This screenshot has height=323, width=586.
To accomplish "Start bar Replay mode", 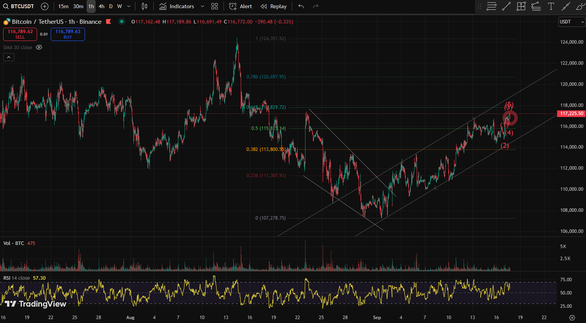I will (273, 6).
